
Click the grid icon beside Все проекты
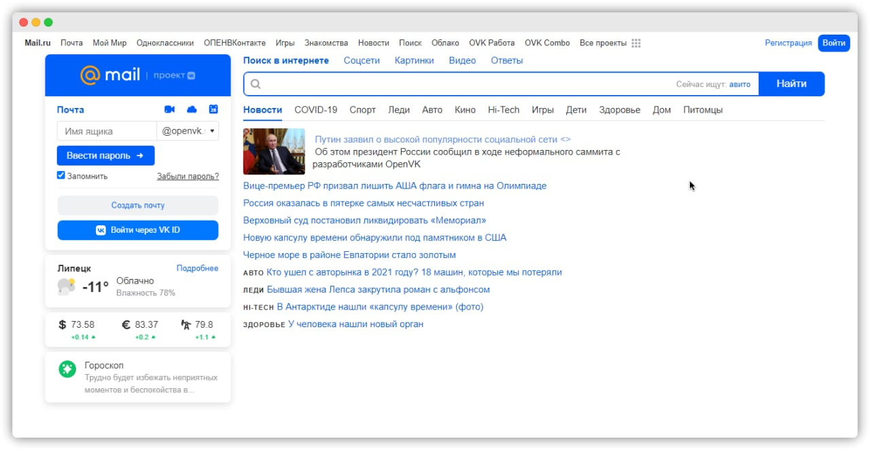pyautogui.click(x=636, y=43)
